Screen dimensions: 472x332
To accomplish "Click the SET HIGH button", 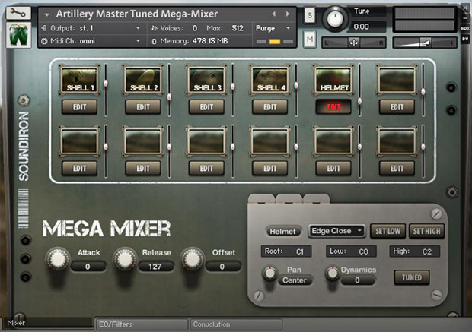I will click(x=426, y=231).
